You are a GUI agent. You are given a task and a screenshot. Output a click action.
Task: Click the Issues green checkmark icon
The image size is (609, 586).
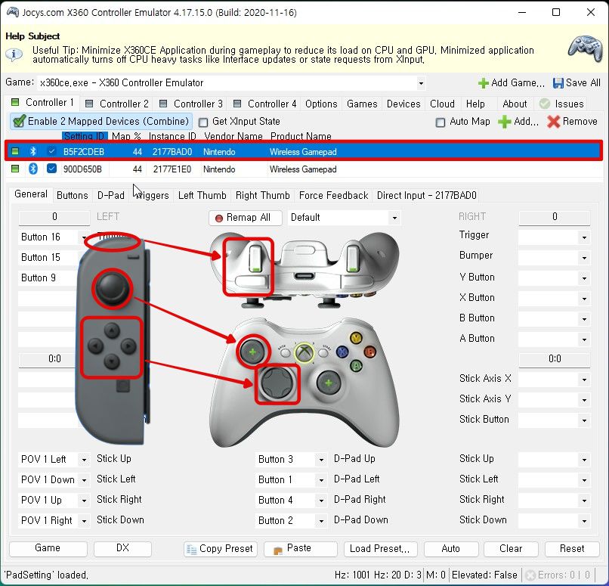coord(545,104)
